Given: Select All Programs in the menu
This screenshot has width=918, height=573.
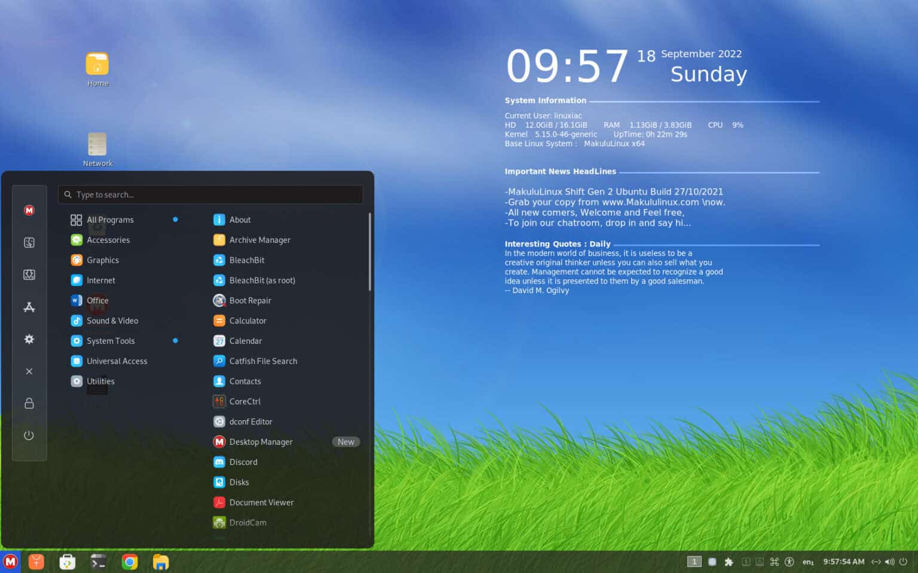Looking at the screenshot, I should [110, 219].
